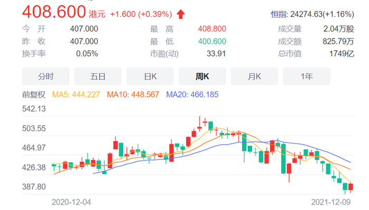The image size is (369, 210).
Task: Switch to the 分时 tab
Action: click(46, 76)
